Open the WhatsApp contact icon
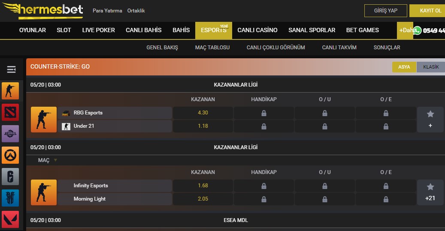The height and width of the screenshot is (231, 445). [417, 30]
